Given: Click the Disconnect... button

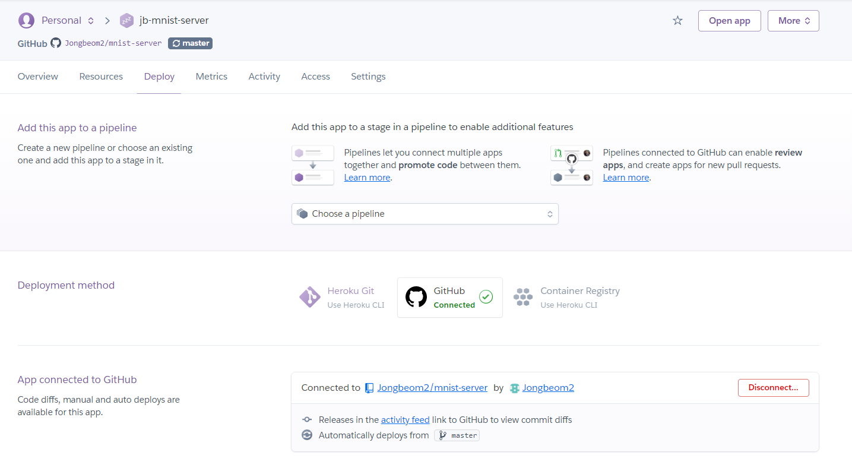Looking at the screenshot, I should (x=774, y=387).
